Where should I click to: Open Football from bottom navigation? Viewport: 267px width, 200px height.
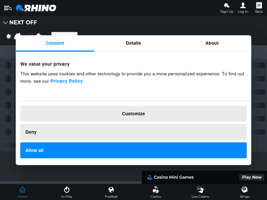tap(111, 192)
